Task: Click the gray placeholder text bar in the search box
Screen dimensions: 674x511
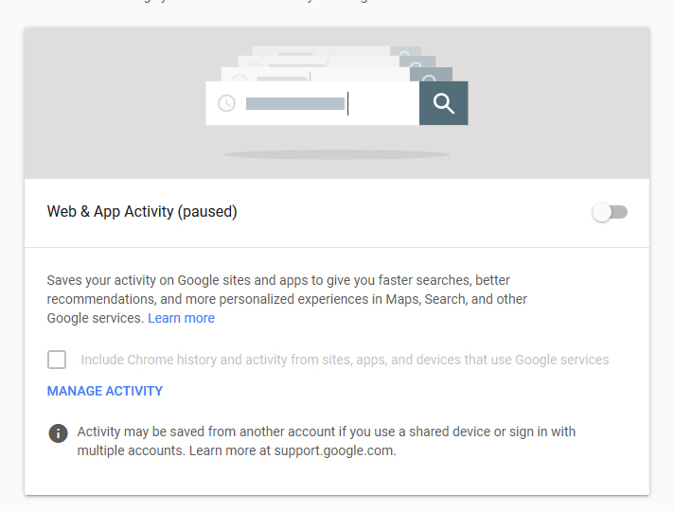Action: [x=294, y=103]
